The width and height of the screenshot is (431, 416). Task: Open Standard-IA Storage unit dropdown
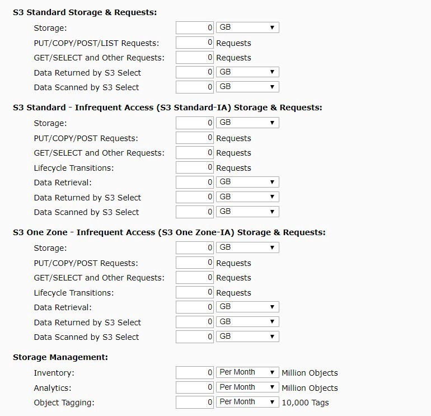tap(247, 123)
